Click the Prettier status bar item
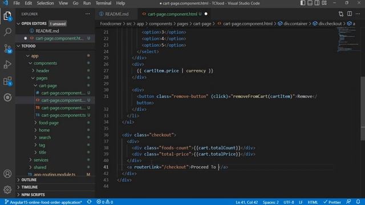The height and width of the screenshot is (205, 365). pos(332,202)
